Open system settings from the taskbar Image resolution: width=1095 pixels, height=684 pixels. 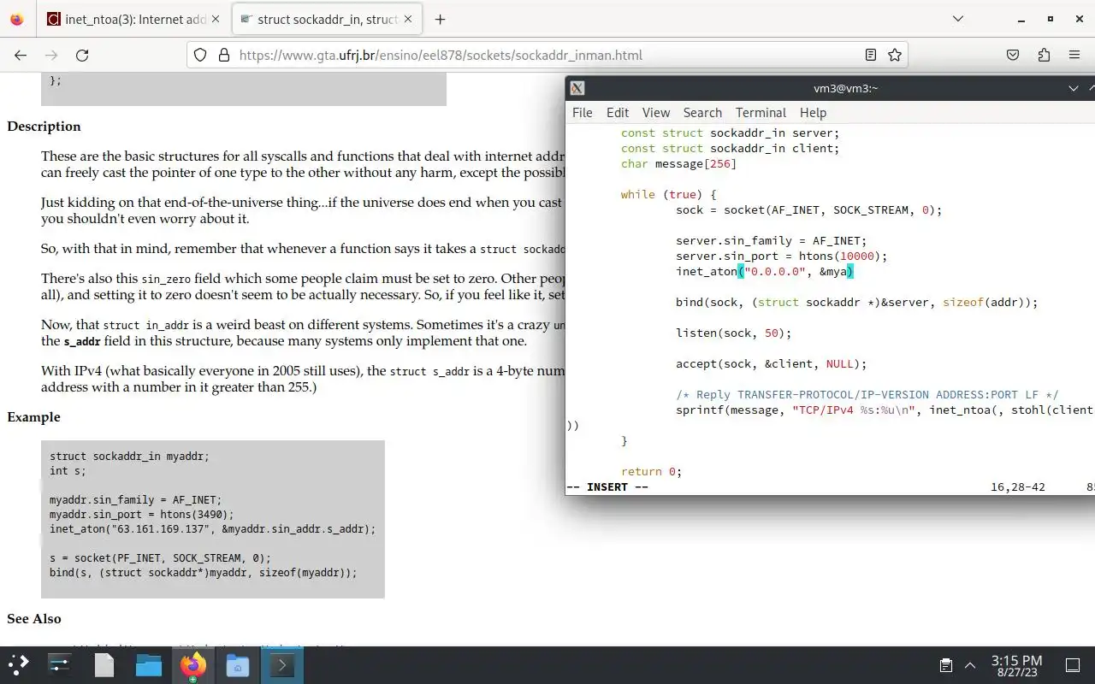[x=60, y=665]
